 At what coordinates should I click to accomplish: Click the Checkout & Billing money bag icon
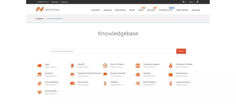(x=171, y=65)
